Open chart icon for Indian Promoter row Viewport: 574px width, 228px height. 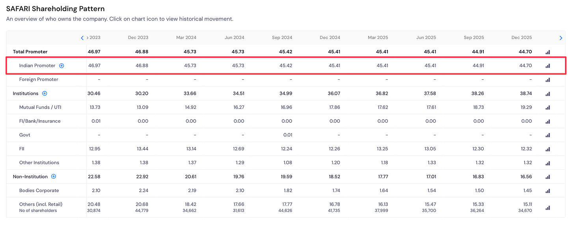(x=548, y=66)
